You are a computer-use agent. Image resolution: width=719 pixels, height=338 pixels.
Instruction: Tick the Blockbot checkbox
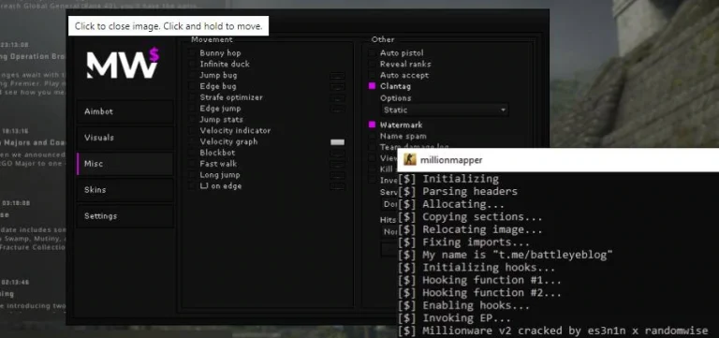[192, 153]
